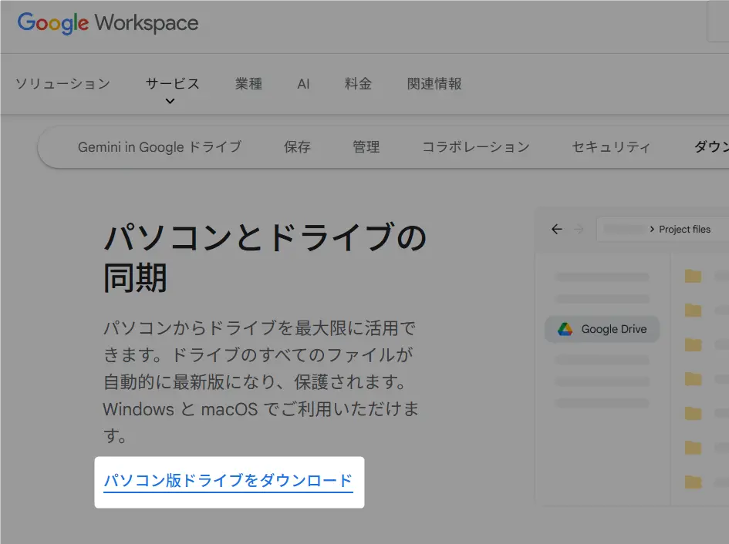Image resolution: width=729 pixels, height=544 pixels.
Task: Click the パソコン版ドライブをダウンロード link
Action: tap(228, 482)
